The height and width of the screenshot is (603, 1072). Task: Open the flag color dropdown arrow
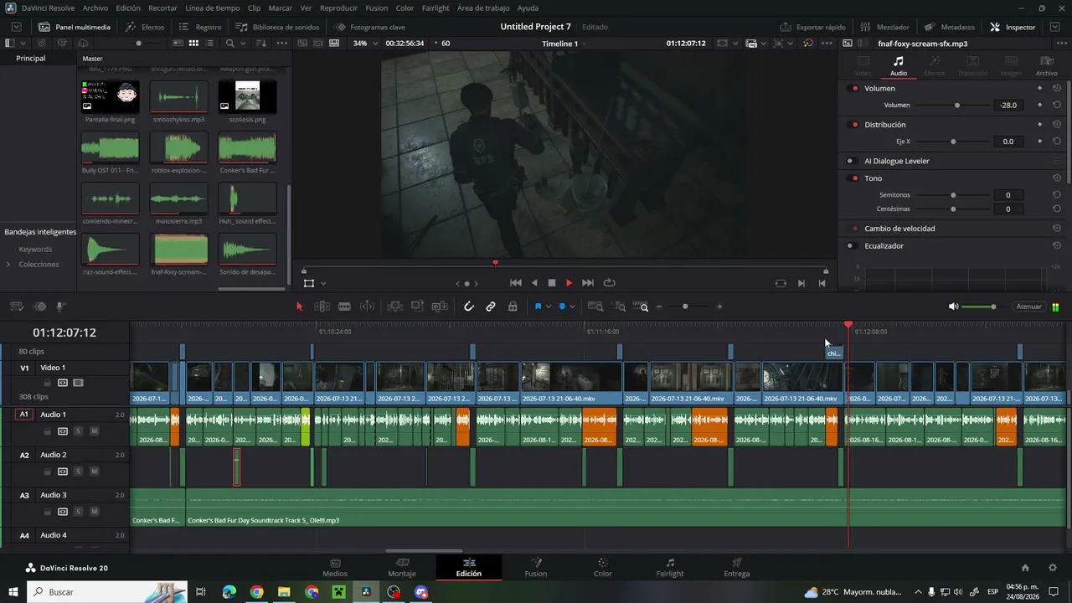click(549, 307)
